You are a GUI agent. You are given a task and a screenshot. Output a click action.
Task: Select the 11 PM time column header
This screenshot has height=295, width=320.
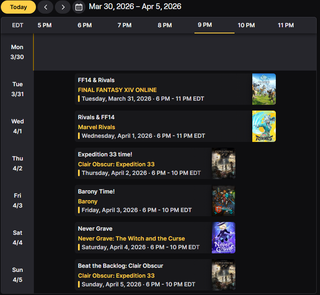[286, 25]
